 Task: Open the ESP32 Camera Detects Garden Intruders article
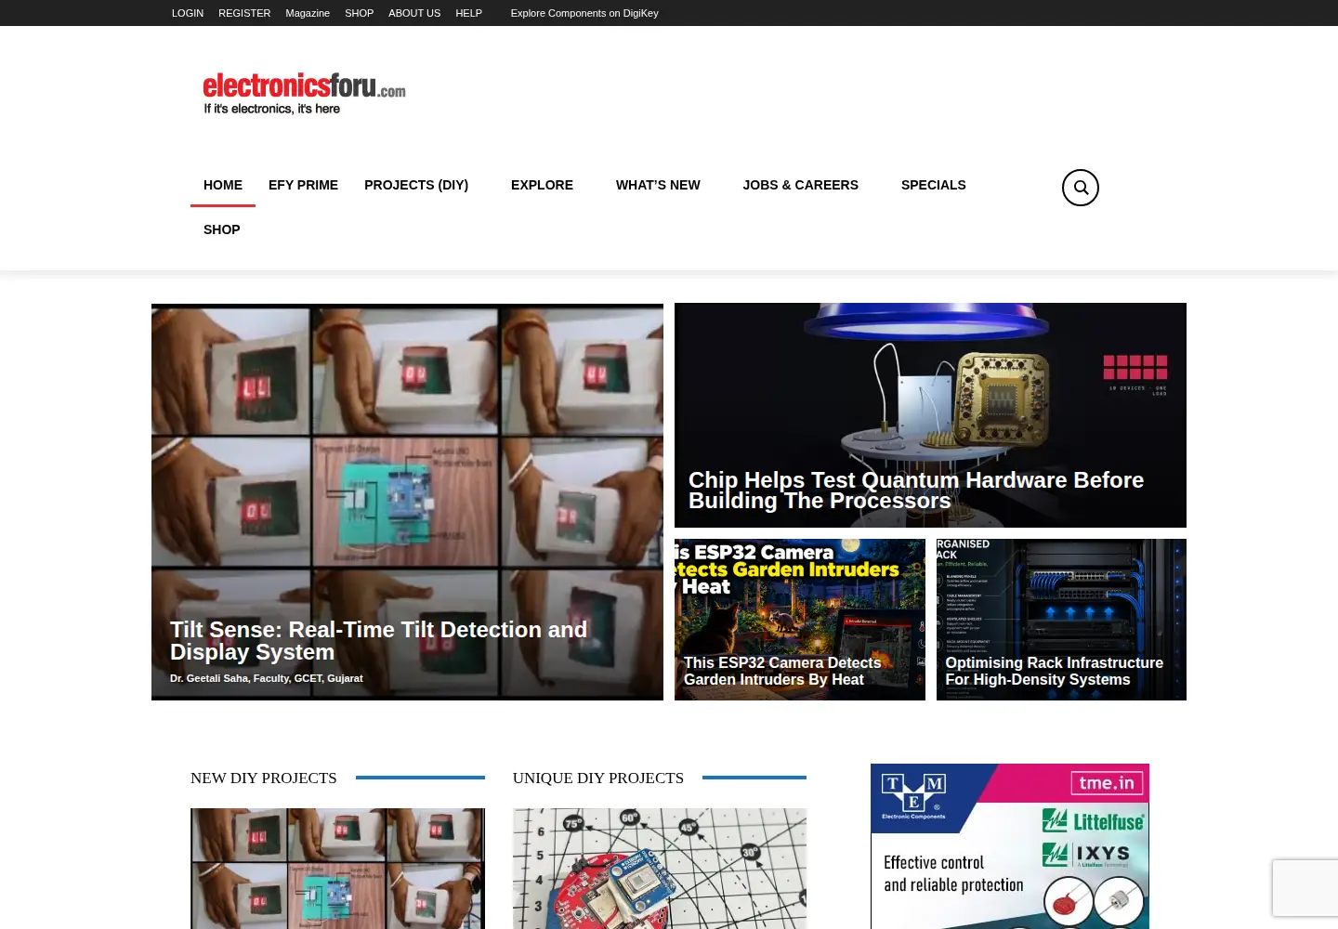(782, 671)
